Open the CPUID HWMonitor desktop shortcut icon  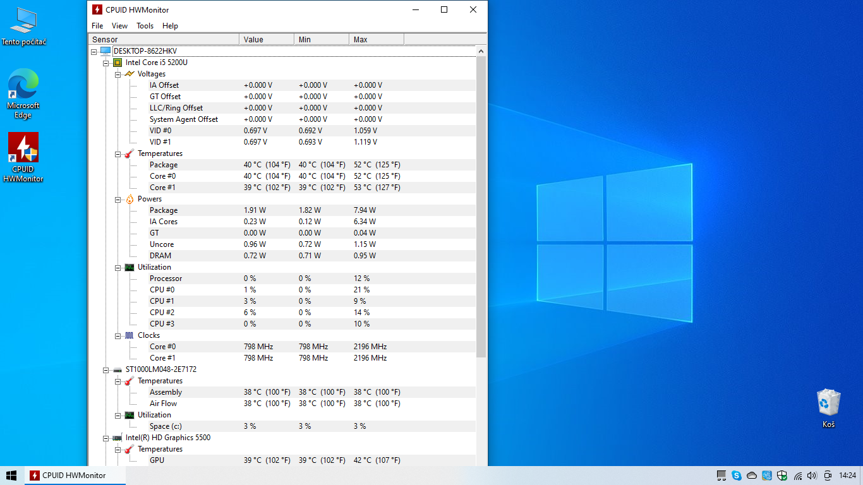(23, 148)
